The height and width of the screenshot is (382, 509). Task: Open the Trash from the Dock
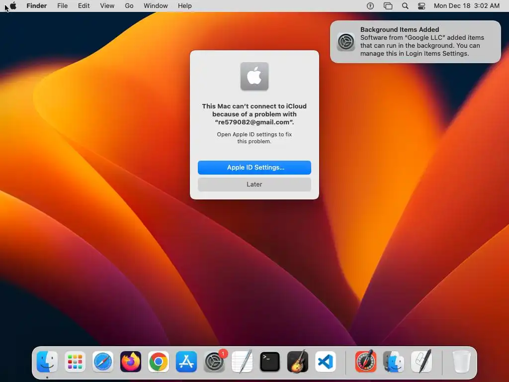pyautogui.click(x=462, y=362)
